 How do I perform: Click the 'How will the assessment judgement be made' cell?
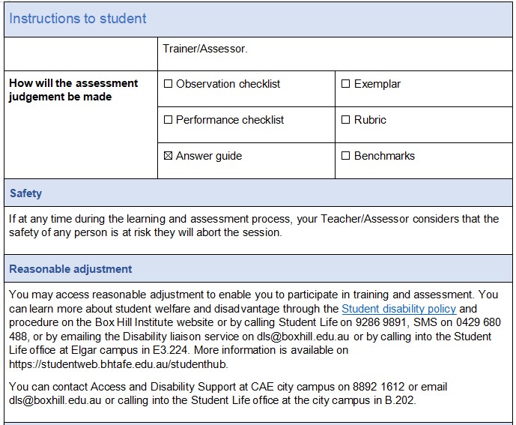[x=73, y=90]
